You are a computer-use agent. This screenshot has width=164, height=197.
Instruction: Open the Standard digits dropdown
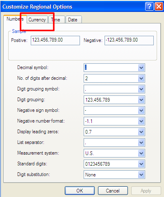pos(141,164)
